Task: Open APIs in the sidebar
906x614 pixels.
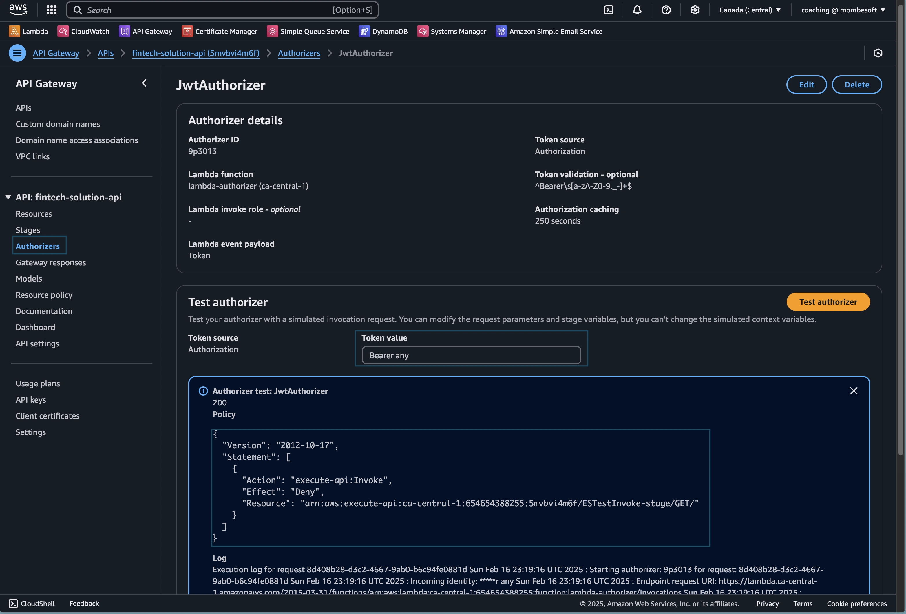Action: point(23,108)
